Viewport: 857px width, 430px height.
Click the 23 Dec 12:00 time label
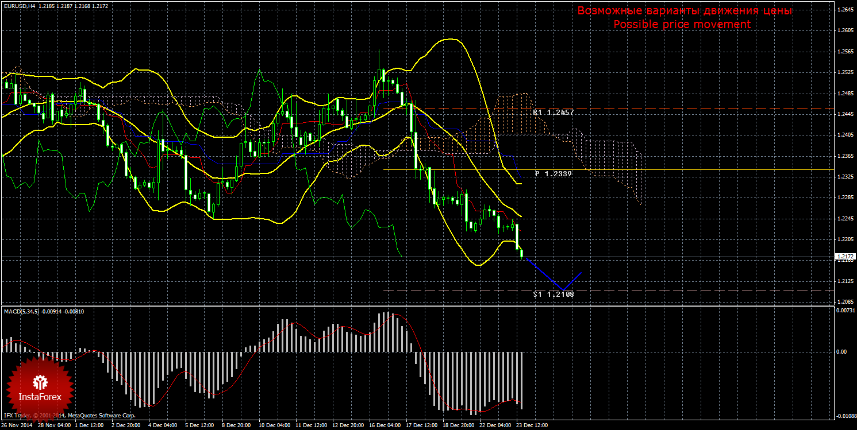531,425
